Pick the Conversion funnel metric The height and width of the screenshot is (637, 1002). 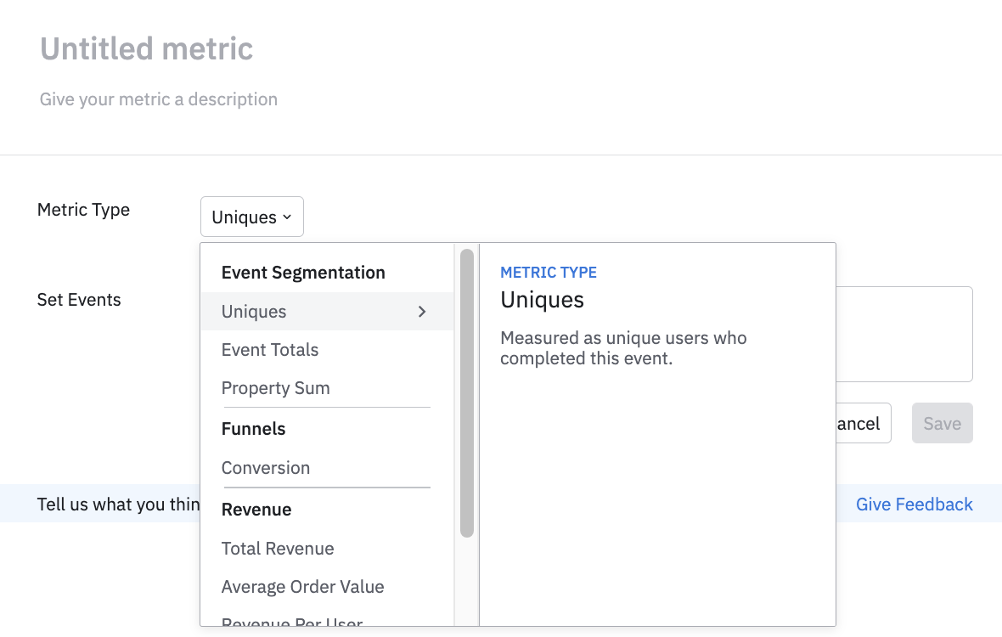click(266, 468)
